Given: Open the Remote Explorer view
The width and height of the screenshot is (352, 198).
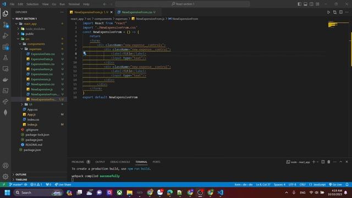Looking at the screenshot, I should point(5,69).
